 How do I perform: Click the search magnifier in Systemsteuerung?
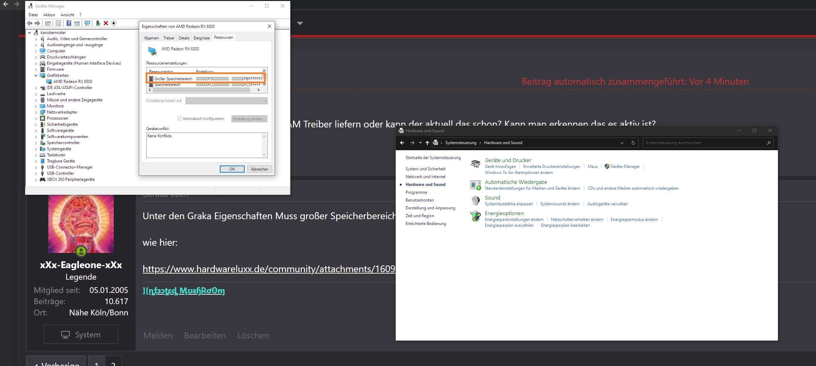769,143
